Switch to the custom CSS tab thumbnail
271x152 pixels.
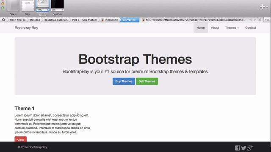pyautogui.click(x=57, y=5)
